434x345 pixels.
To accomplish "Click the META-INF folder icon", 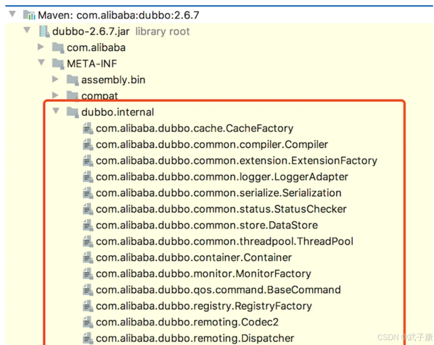I will 58,64.
